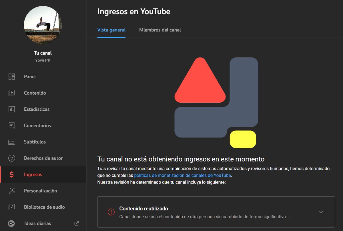Click the Contenido reutilizado title text
The image size is (343, 231).
coord(144,209)
